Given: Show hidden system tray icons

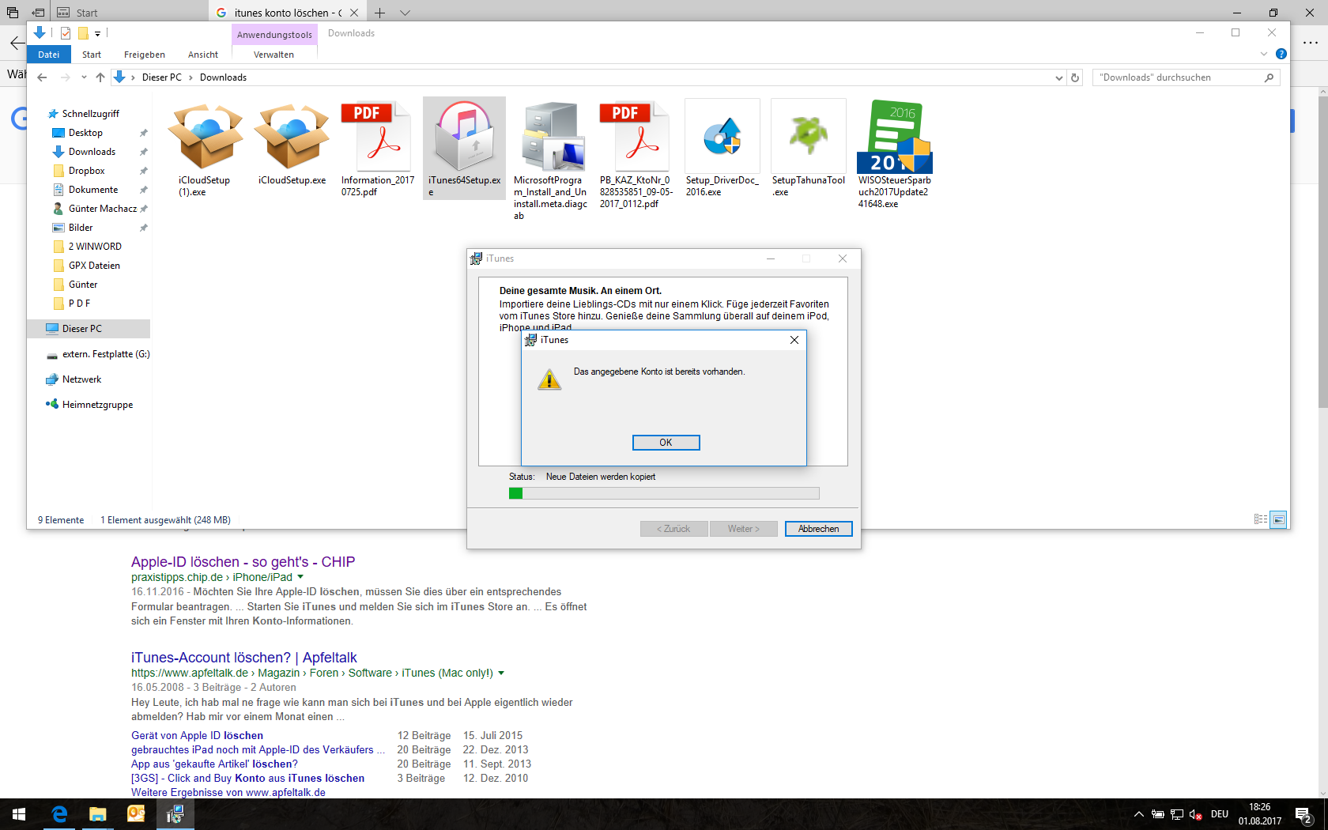Looking at the screenshot, I should pos(1139,814).
